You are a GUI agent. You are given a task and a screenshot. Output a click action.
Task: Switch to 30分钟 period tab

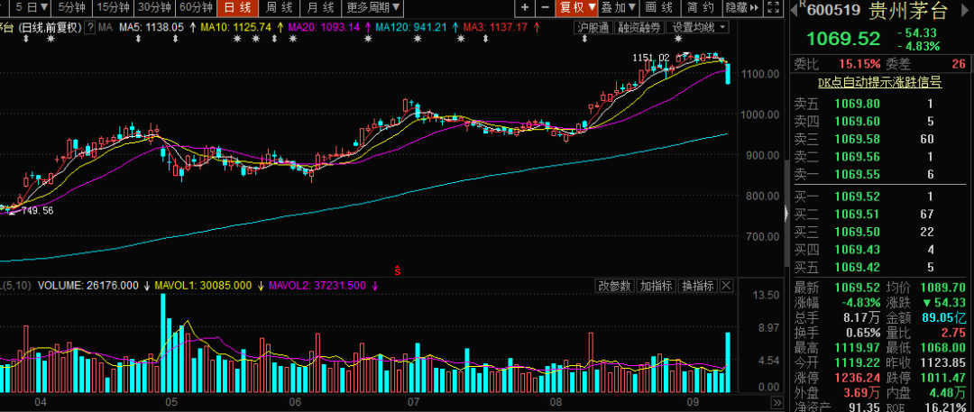click(x=155, y=7)
